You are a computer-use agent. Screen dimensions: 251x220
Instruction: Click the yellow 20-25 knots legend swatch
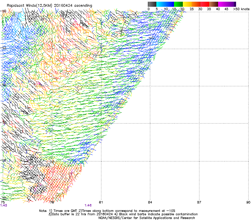pos(187,4)
